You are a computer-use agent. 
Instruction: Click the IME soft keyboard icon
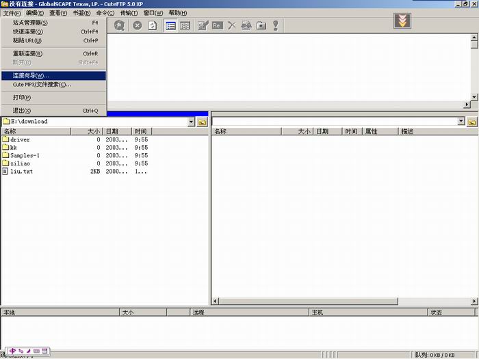point(36,351)
